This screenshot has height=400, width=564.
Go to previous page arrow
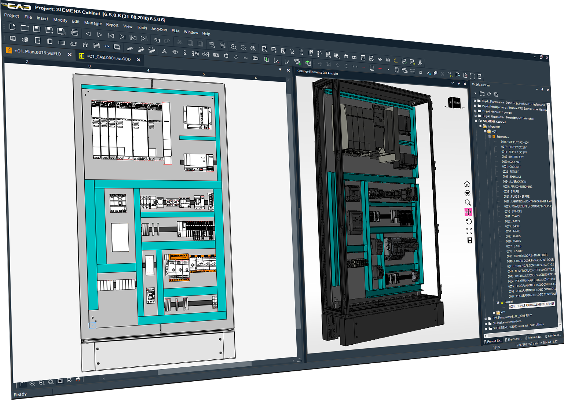[x=88, y=34]
